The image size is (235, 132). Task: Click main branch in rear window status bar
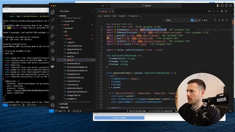click(x=13, y=105)
